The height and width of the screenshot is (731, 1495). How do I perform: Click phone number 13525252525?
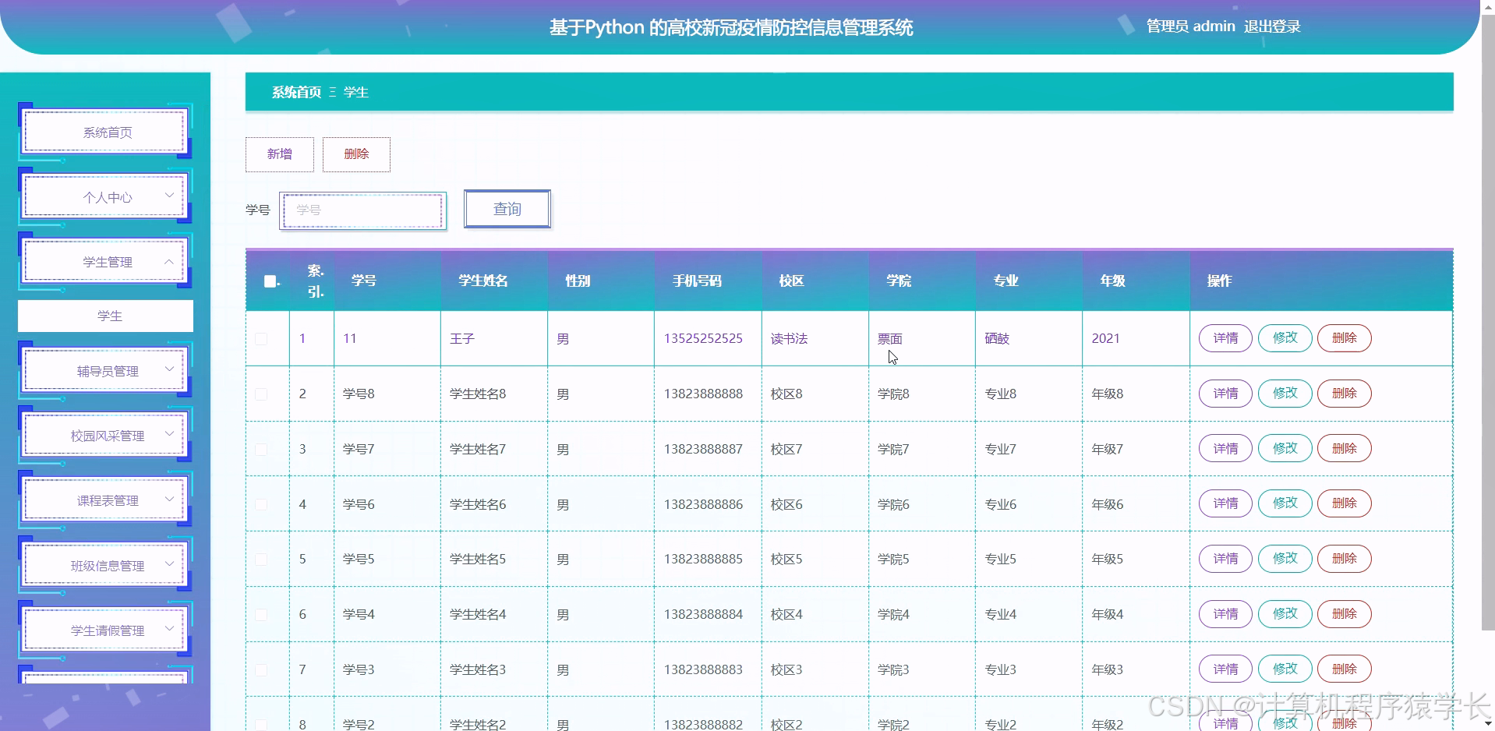click(x=703, y=338)
